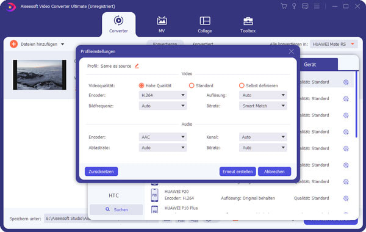Click the Suchen search button
366x232 pixels.
(x=117, y=209)
